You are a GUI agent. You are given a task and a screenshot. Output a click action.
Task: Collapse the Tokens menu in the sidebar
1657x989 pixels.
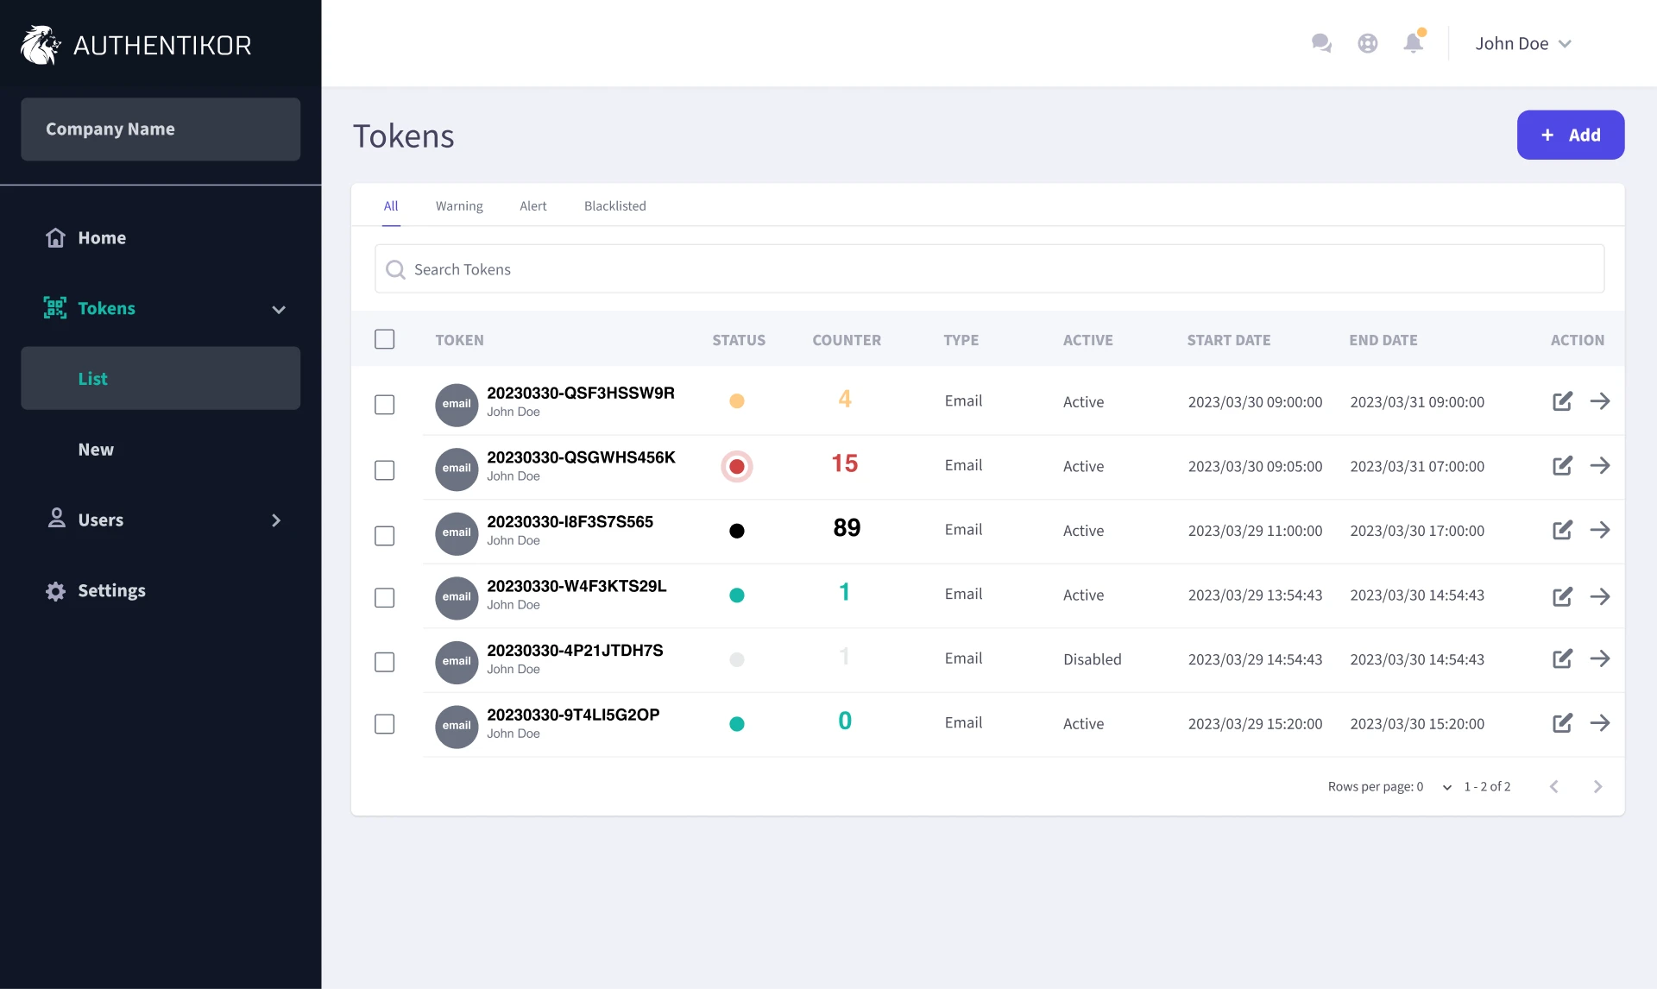[x=278, y=308]
